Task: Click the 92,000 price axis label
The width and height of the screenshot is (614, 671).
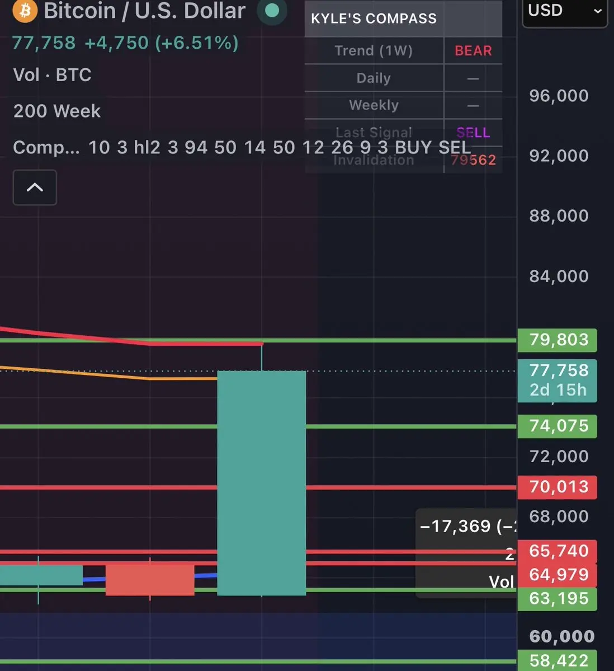Action: (x=559, y=156)
